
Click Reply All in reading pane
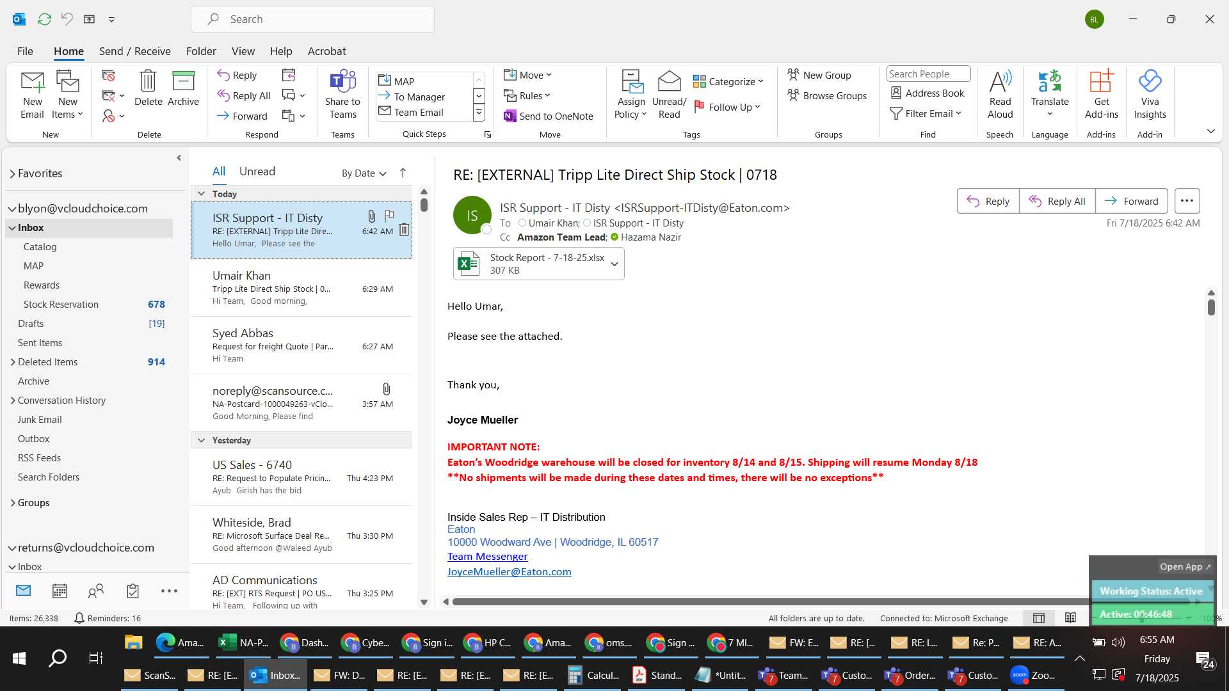coord(1057,201)
